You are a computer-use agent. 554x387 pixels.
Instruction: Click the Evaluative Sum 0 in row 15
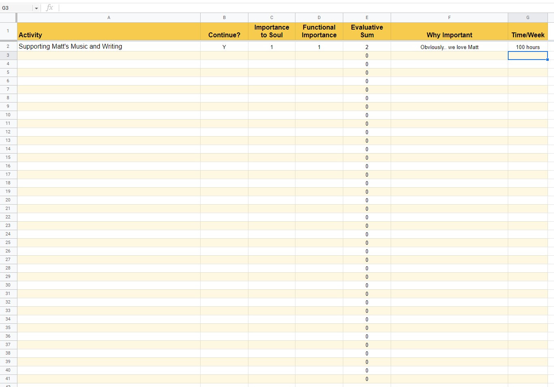(367, 158)
